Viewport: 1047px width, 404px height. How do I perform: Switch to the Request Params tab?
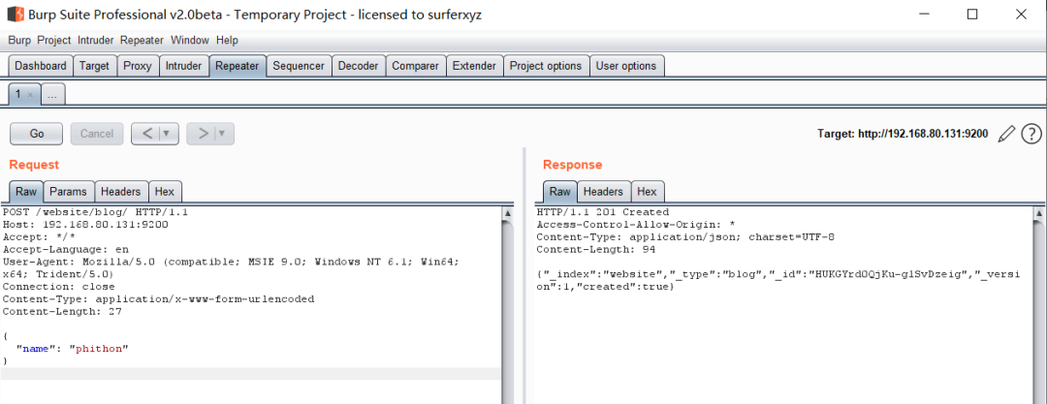[68, 192]
